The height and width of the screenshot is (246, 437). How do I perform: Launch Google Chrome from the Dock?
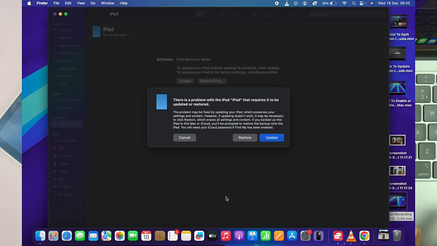coord(364,236)
